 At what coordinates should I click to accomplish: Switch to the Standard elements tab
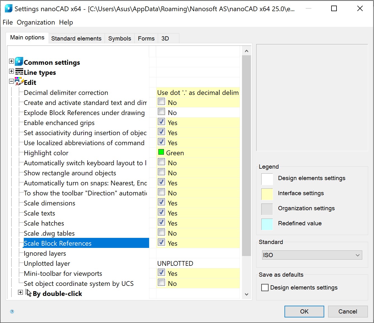pos(76,39)
